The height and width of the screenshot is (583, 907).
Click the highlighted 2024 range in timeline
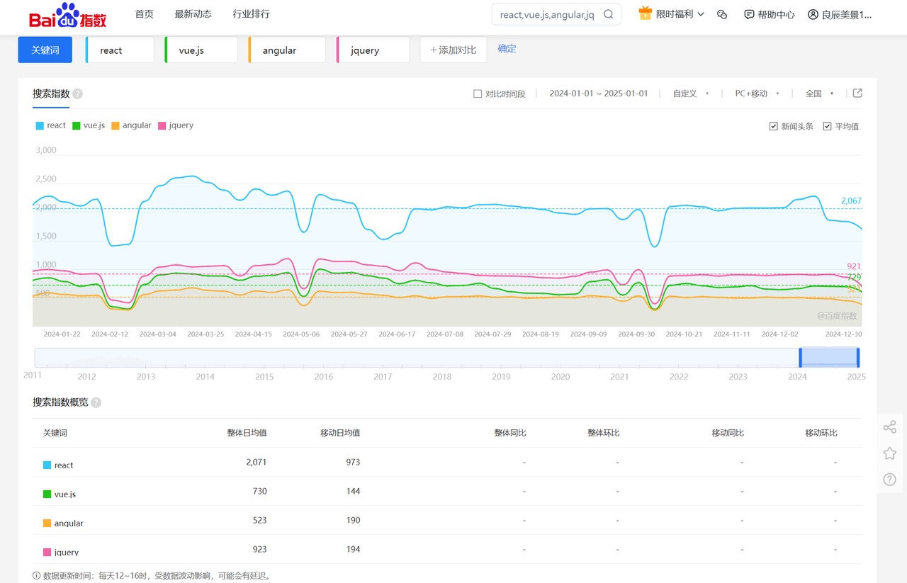[x=829, y=357]
